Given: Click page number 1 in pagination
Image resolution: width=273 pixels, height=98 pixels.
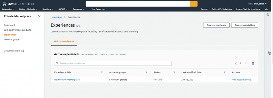Looking at the screenshot, I should pyautogui.click(x=241, y=63).
